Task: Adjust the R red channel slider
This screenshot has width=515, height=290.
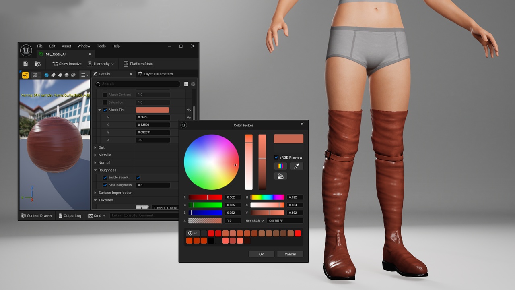Action: [x=205, y=197]
